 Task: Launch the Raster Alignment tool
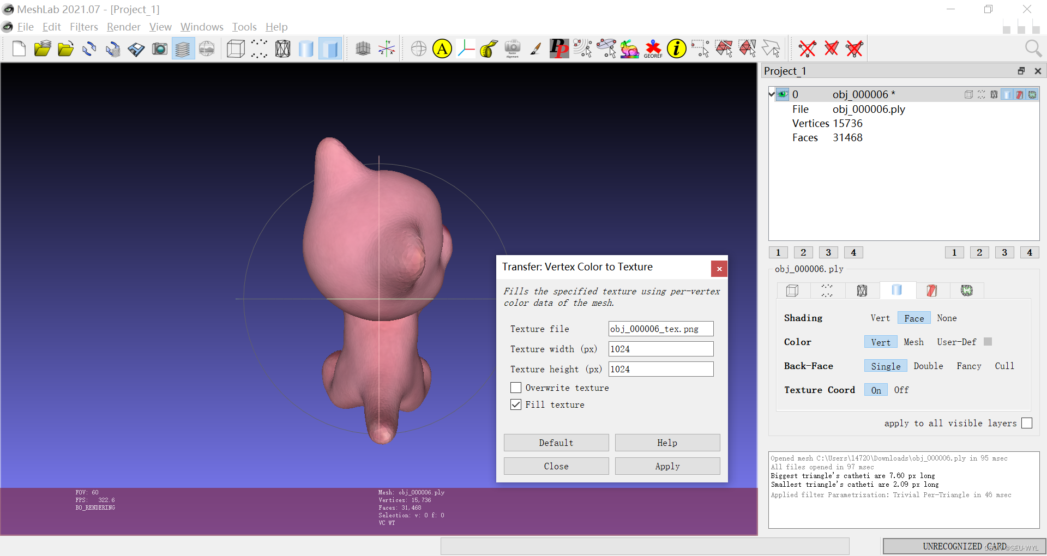513,49
